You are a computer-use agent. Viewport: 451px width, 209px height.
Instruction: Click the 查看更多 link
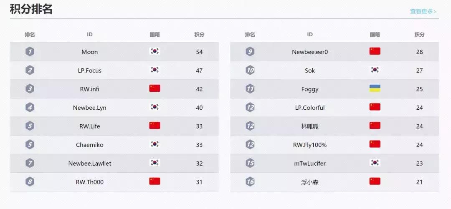423,12
